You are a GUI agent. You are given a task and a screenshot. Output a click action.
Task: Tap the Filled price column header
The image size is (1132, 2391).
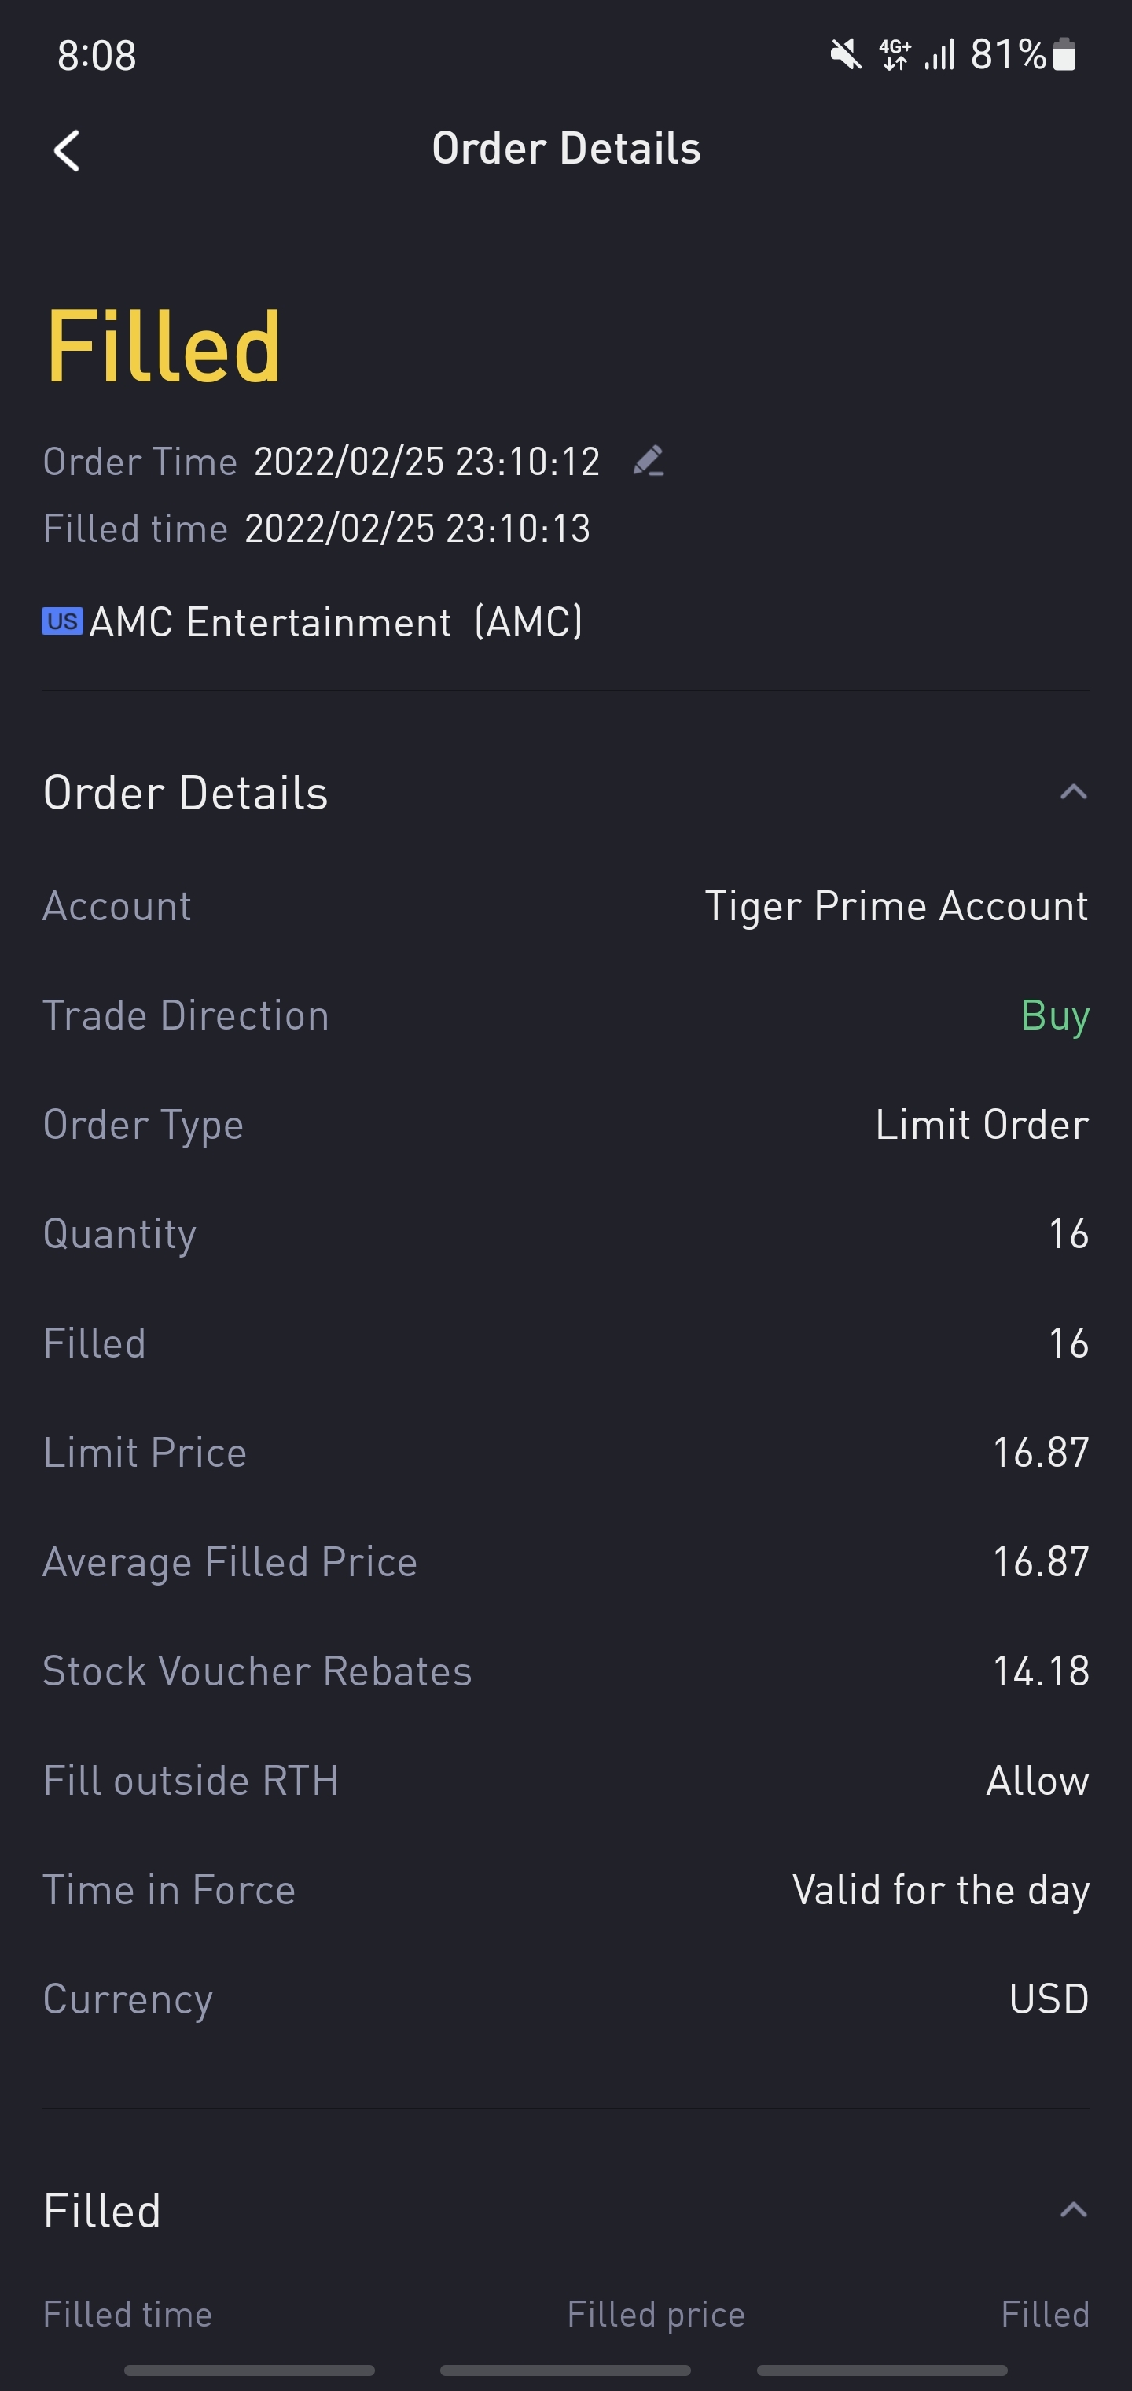(655, 2314)
